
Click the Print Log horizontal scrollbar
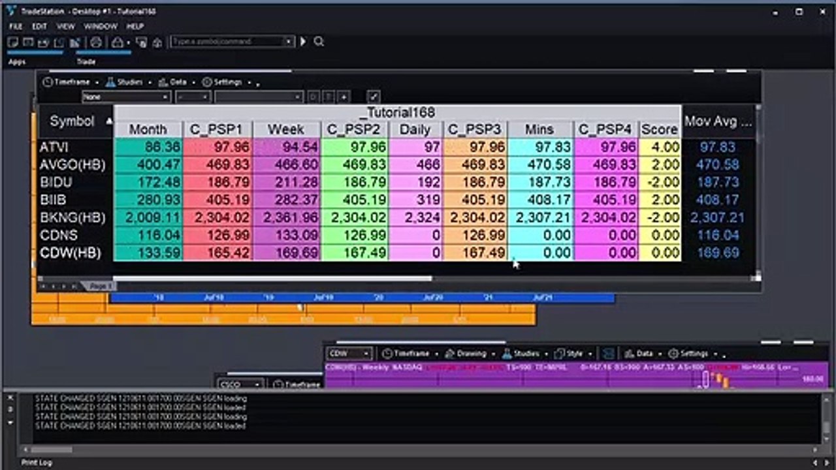pyautogui.click(x=52, y=449)
